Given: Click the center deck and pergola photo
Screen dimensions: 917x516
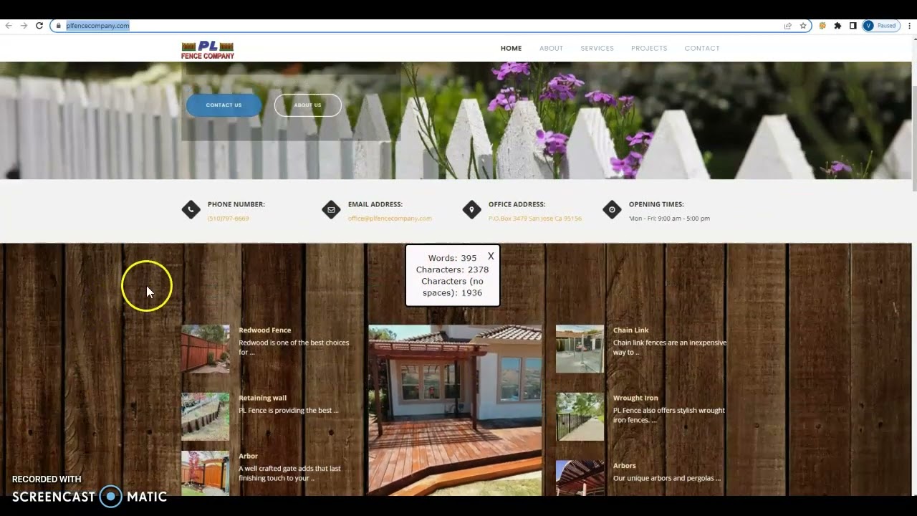Looking at the screenshot, I should pos(455,410).
